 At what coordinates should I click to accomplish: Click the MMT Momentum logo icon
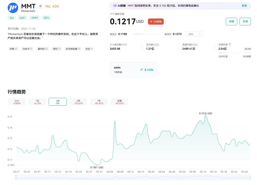(x=13, y=8)
